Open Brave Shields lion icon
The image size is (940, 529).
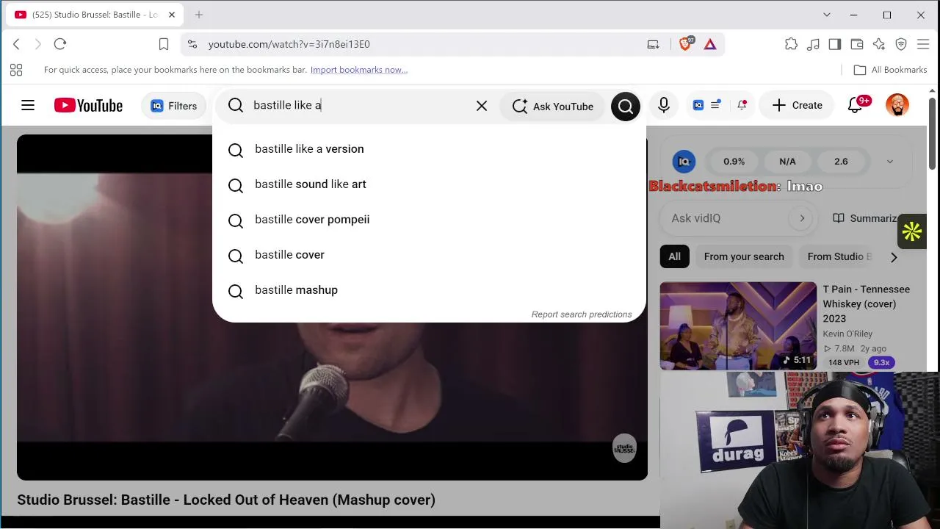tap(685, 44)
